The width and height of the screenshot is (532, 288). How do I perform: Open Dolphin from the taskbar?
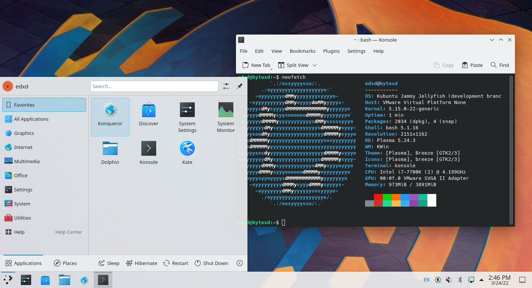65,280
